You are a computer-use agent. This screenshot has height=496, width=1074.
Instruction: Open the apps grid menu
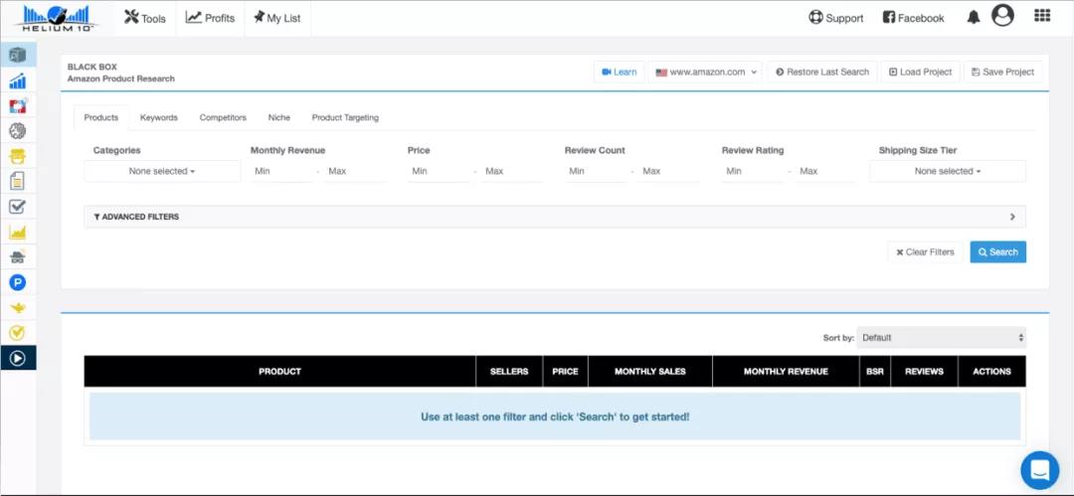point(1042,16)
